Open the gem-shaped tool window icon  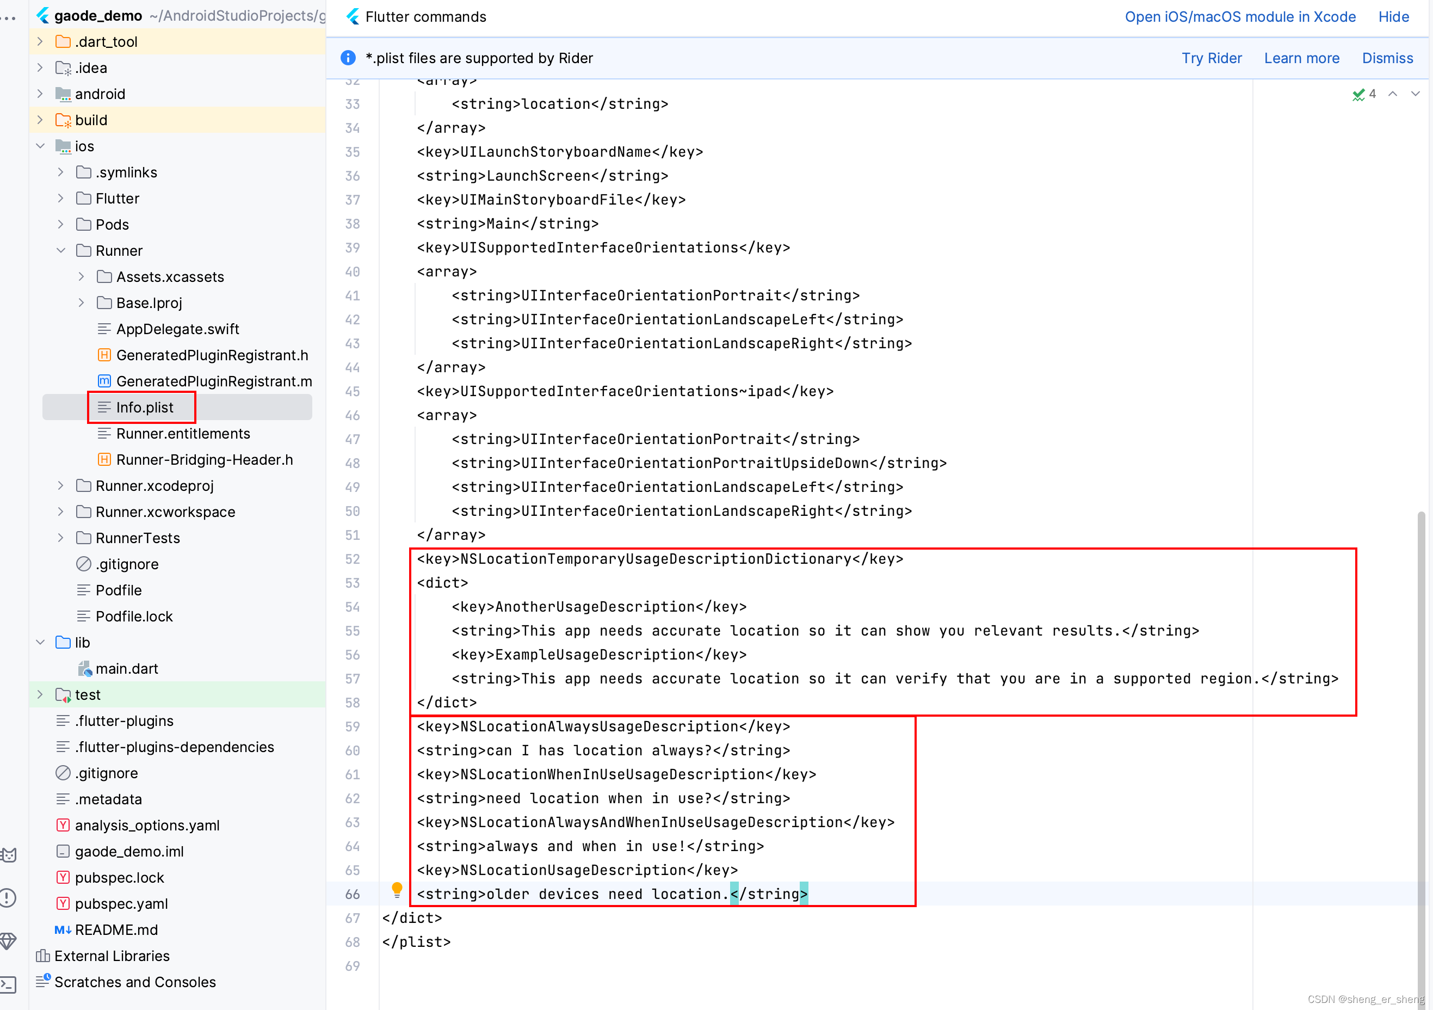click(9, 941)
